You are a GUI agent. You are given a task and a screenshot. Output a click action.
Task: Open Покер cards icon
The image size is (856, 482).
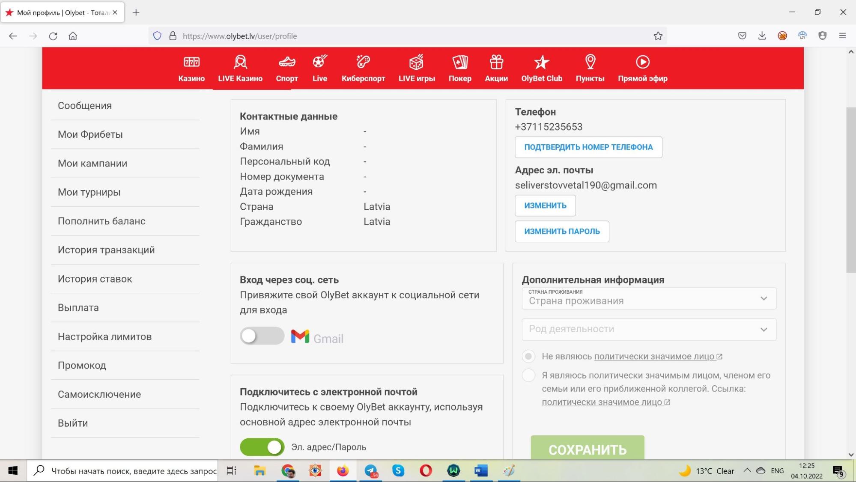tap(460, 62)
